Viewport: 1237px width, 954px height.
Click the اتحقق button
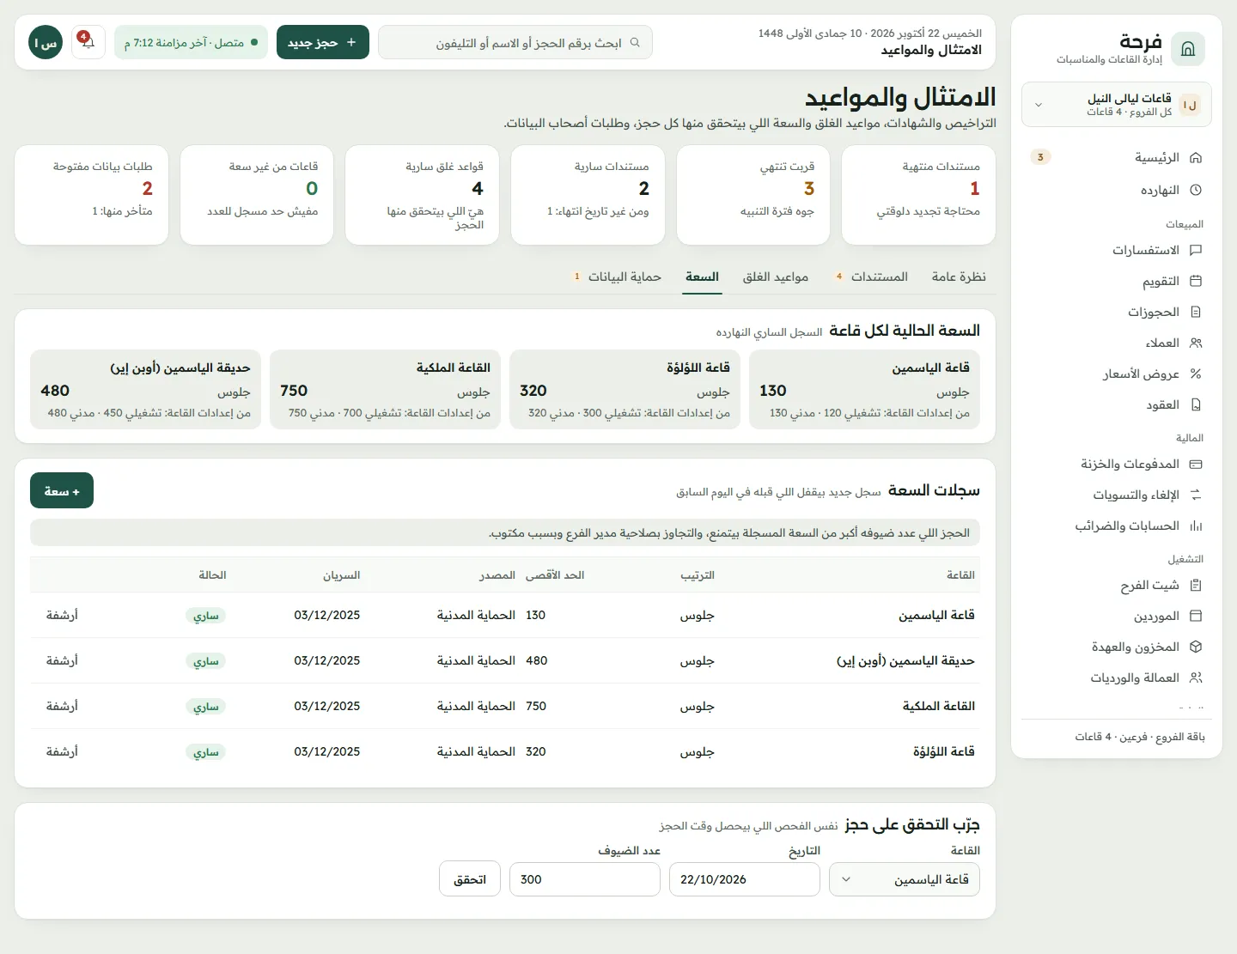470,879
